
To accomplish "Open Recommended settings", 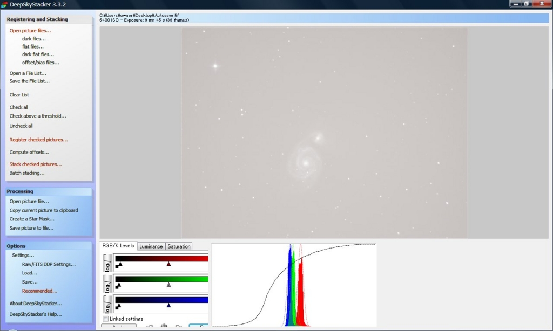I will pos(39,291).
